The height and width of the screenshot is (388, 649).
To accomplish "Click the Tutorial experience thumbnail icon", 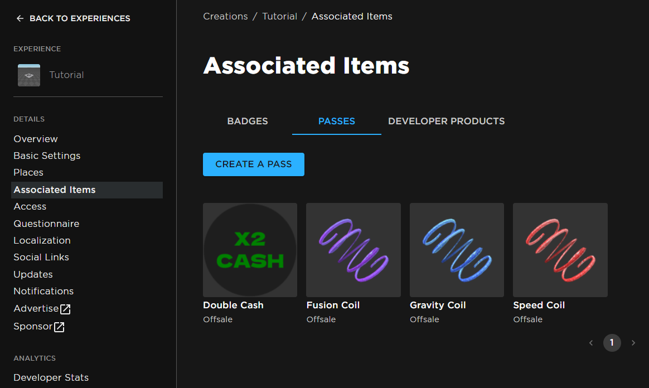I will (x=29, y=75).
